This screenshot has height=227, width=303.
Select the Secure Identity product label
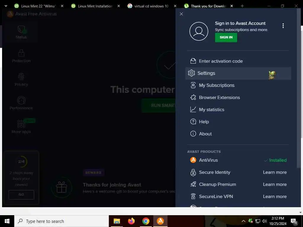(215, 172)
